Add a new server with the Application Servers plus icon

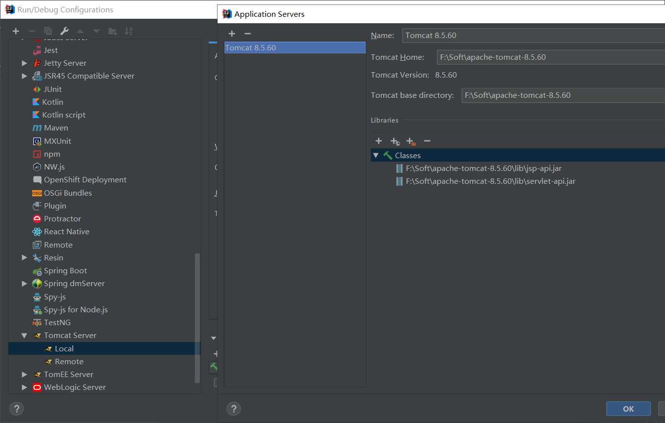[x=232, y=34]
